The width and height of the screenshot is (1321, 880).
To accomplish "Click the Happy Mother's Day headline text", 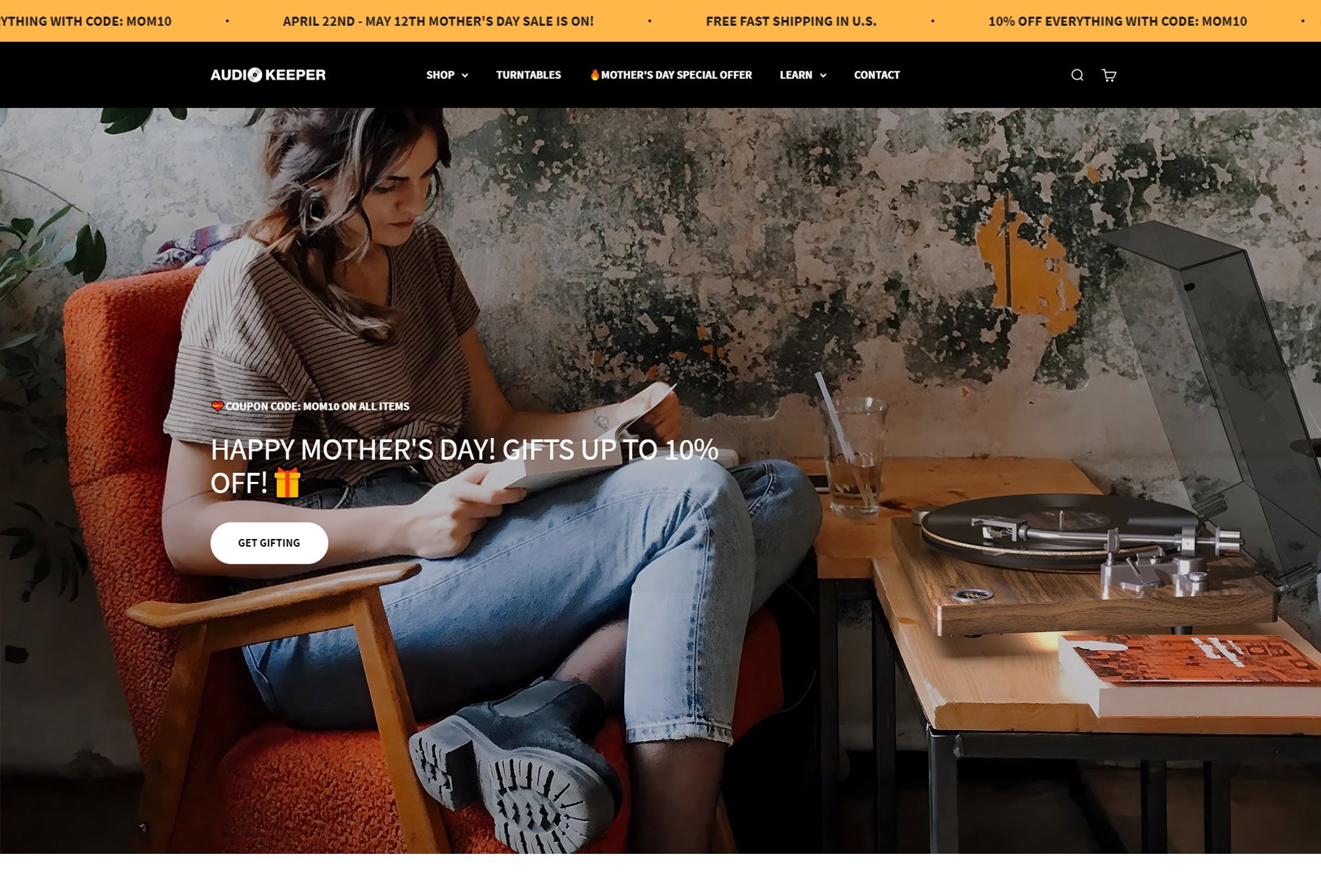I will tap(464, 466).
